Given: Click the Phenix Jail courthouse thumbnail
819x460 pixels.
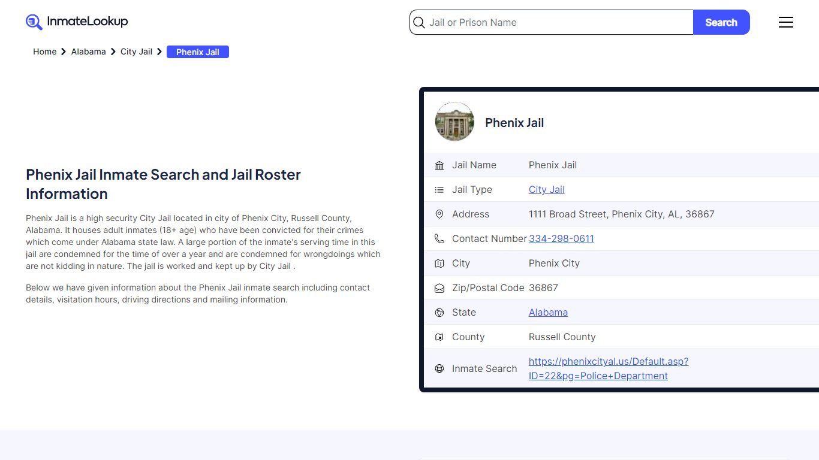Looking at the screenshot, I should click(454, 122).
